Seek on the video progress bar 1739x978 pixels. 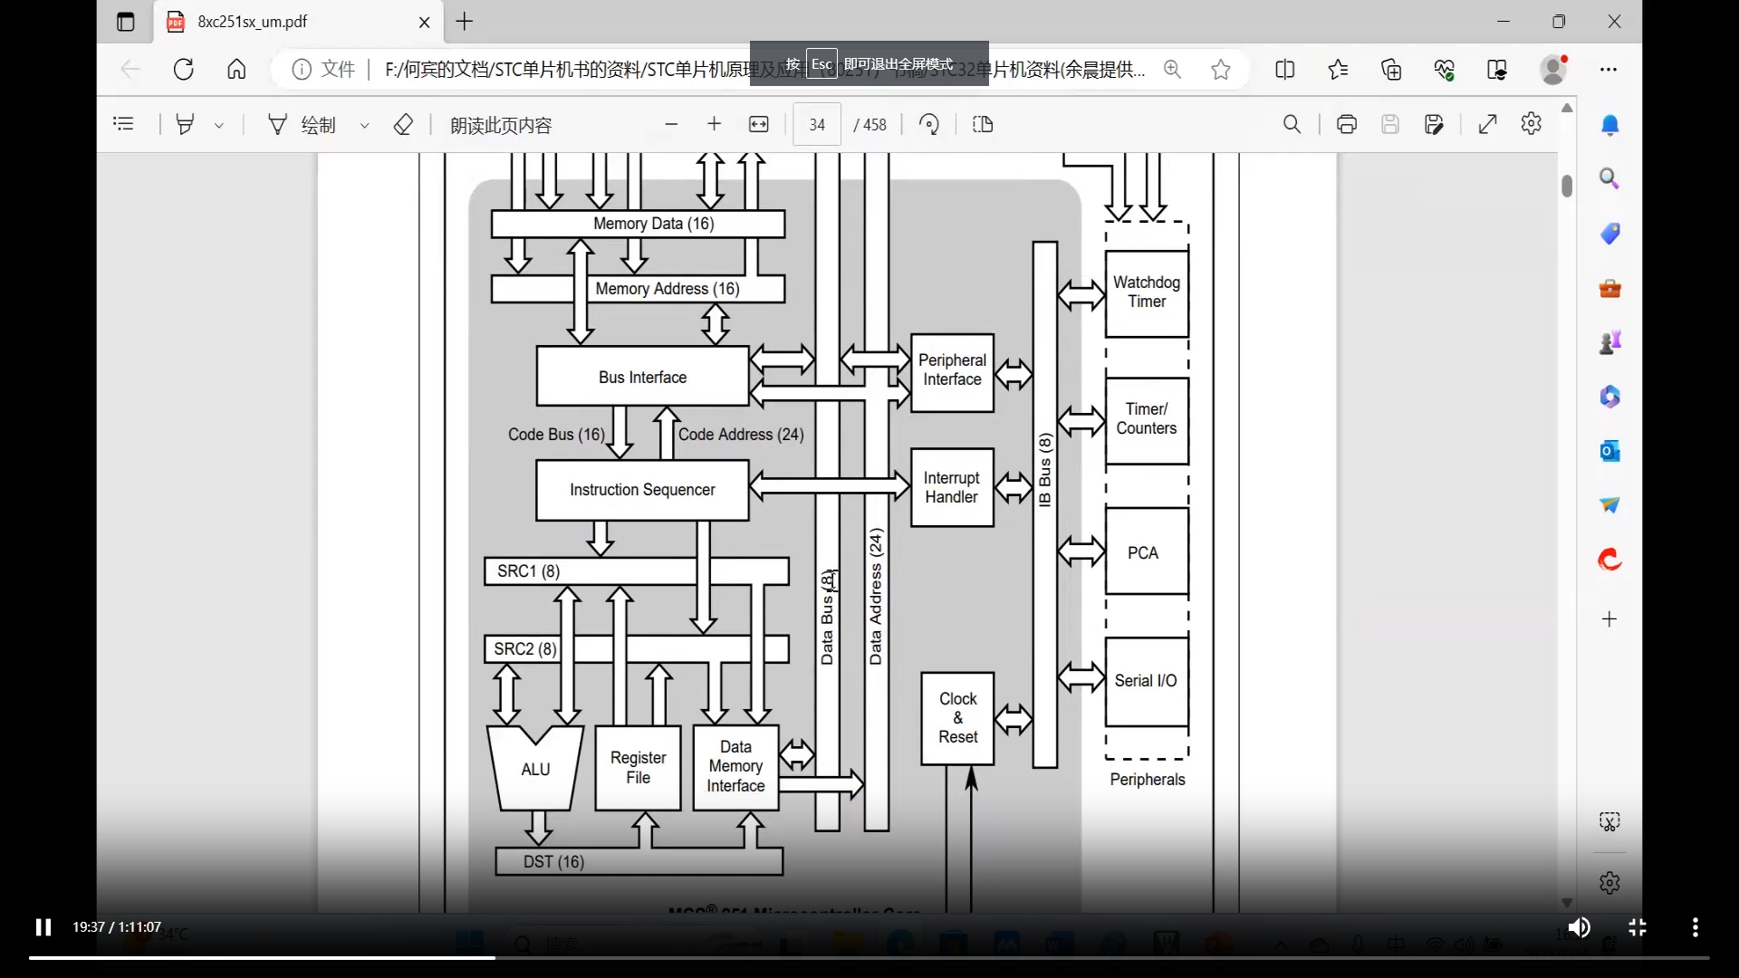point(869,957)
